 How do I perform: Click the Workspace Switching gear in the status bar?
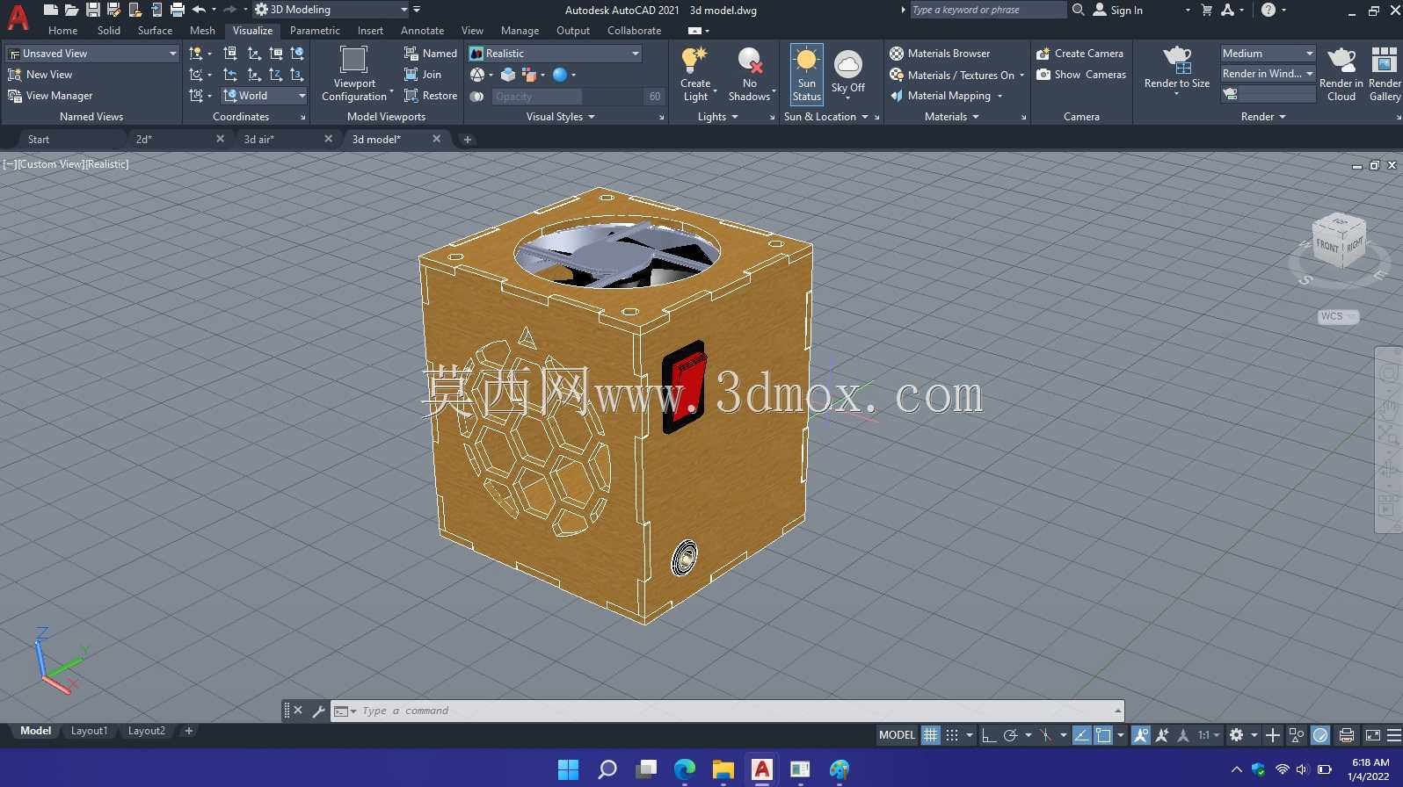tap(1236, 735)
